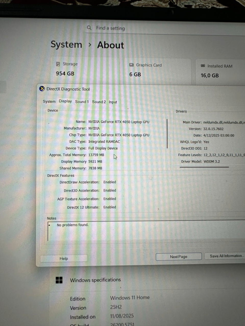This screenshot has width=245, height=326.
Task: Switch to the Input tab
Action: 113,102
